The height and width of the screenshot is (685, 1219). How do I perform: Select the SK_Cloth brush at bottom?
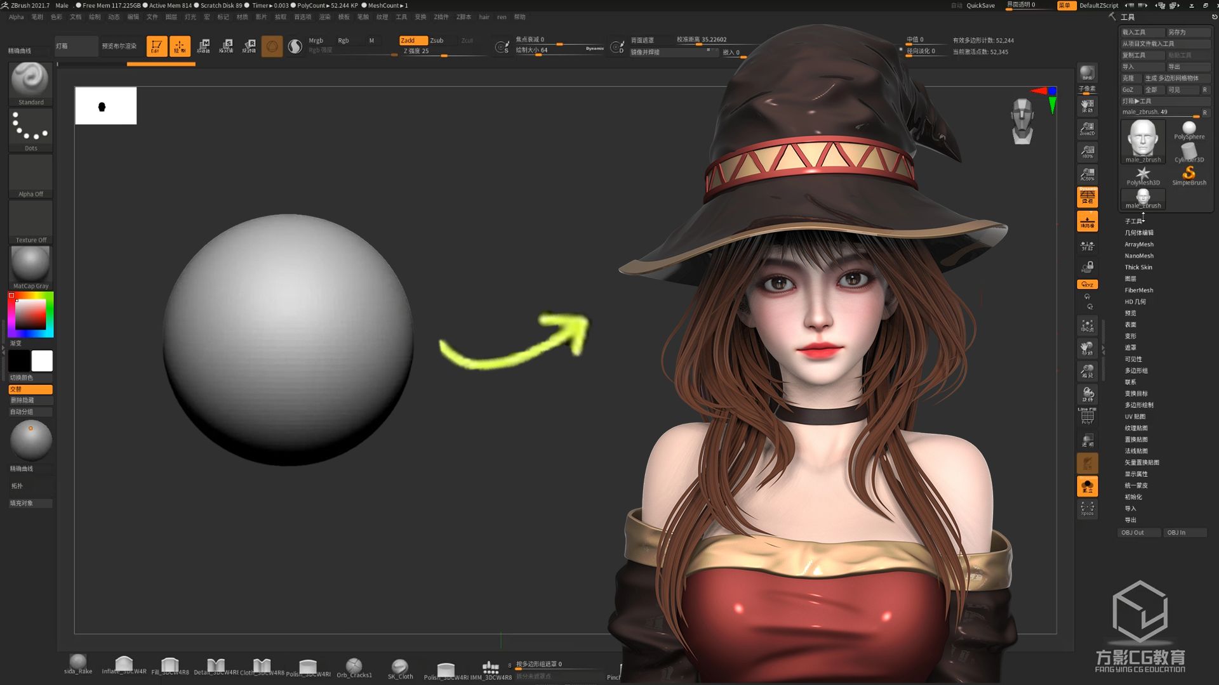[x=400, y=669]
